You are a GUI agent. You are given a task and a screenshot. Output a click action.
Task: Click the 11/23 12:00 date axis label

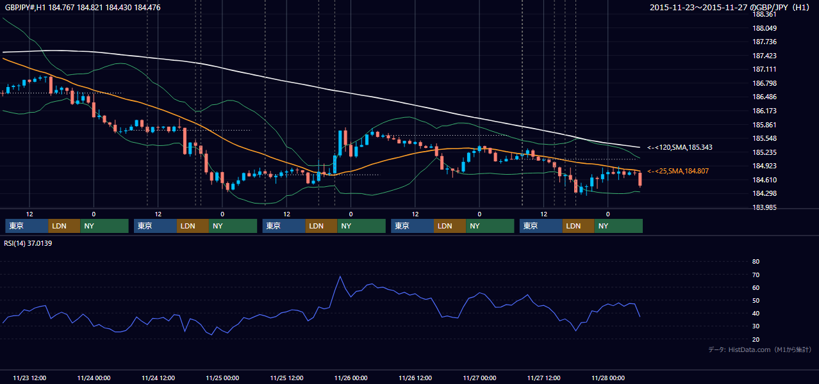pyautogui.click(x=29, y=378)
